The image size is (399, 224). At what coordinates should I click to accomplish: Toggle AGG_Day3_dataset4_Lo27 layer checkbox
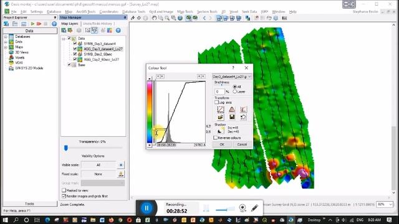click(75, 49)
